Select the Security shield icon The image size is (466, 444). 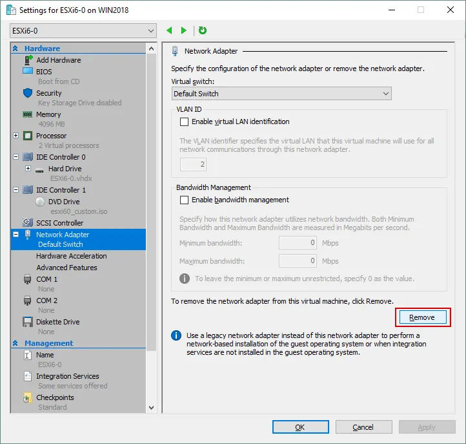[x=28, y=93]
